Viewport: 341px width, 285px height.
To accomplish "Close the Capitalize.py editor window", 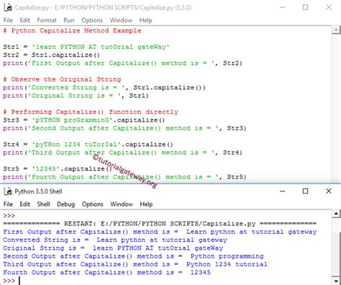I will tap(329, 7).
